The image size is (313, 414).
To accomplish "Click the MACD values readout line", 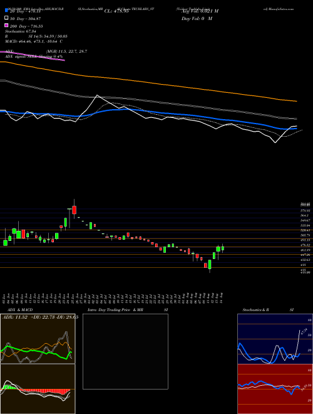I will (33, 41).
